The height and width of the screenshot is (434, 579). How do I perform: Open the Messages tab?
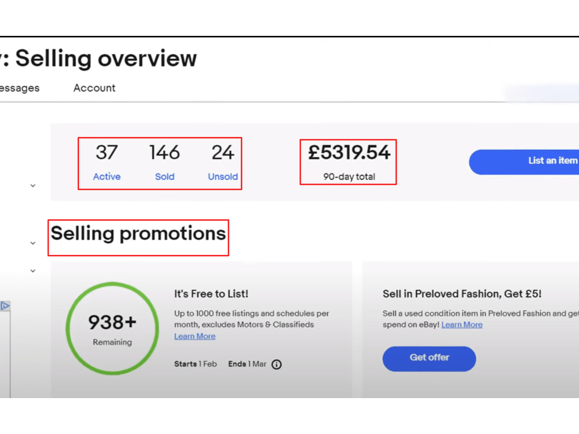20,88
